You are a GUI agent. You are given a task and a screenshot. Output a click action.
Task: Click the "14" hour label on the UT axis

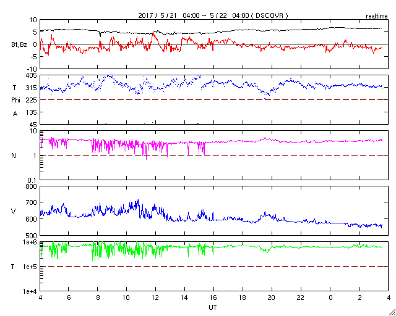pos(184,298)
